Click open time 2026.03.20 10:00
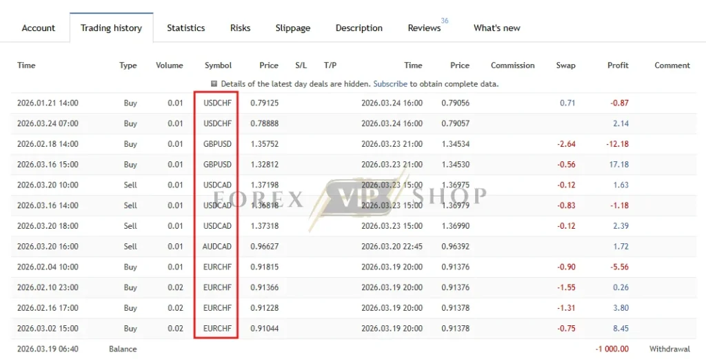The height and width of the screenshot is (359, 706). [48, 185]
